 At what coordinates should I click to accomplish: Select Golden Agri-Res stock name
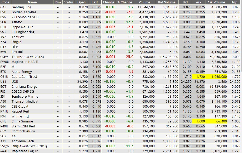click(x=24, y=12)
